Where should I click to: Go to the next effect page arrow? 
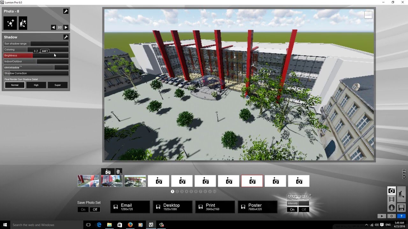66,27
